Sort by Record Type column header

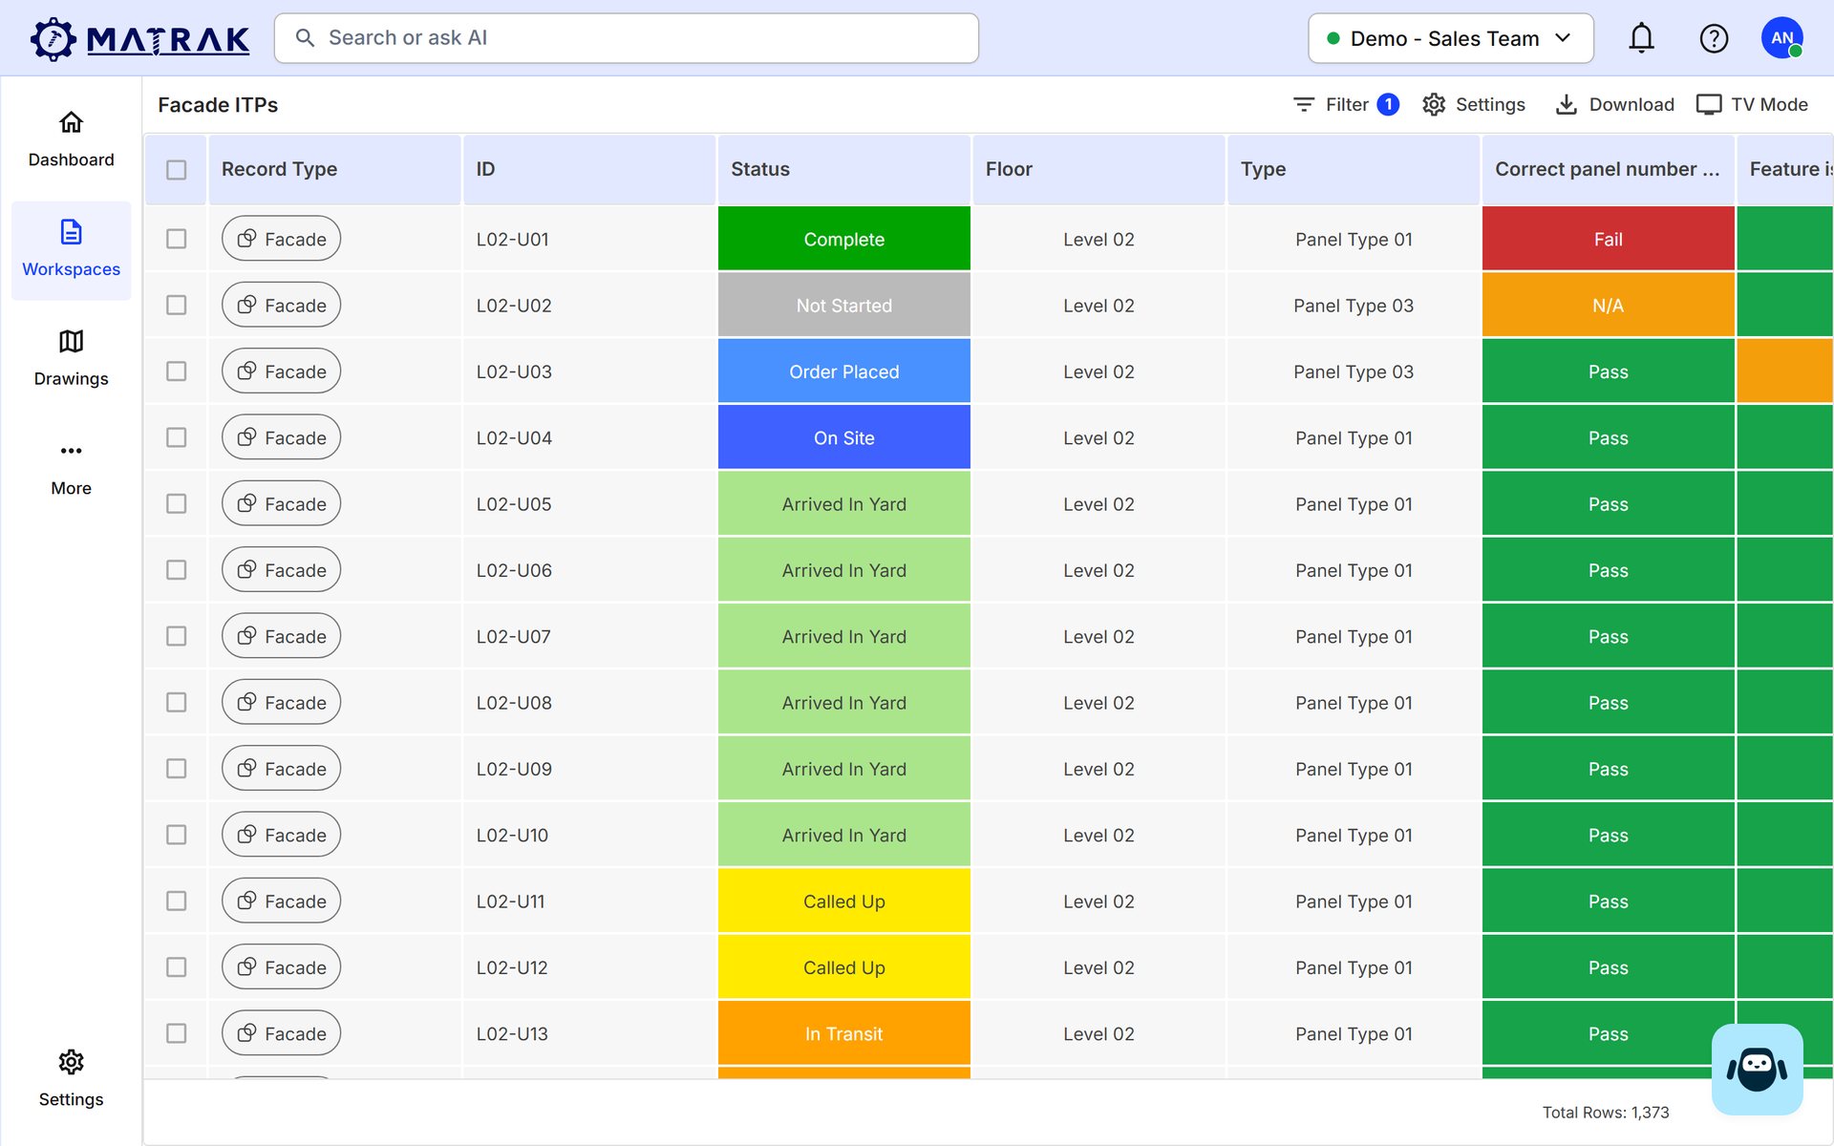click(x=334, y=169)
